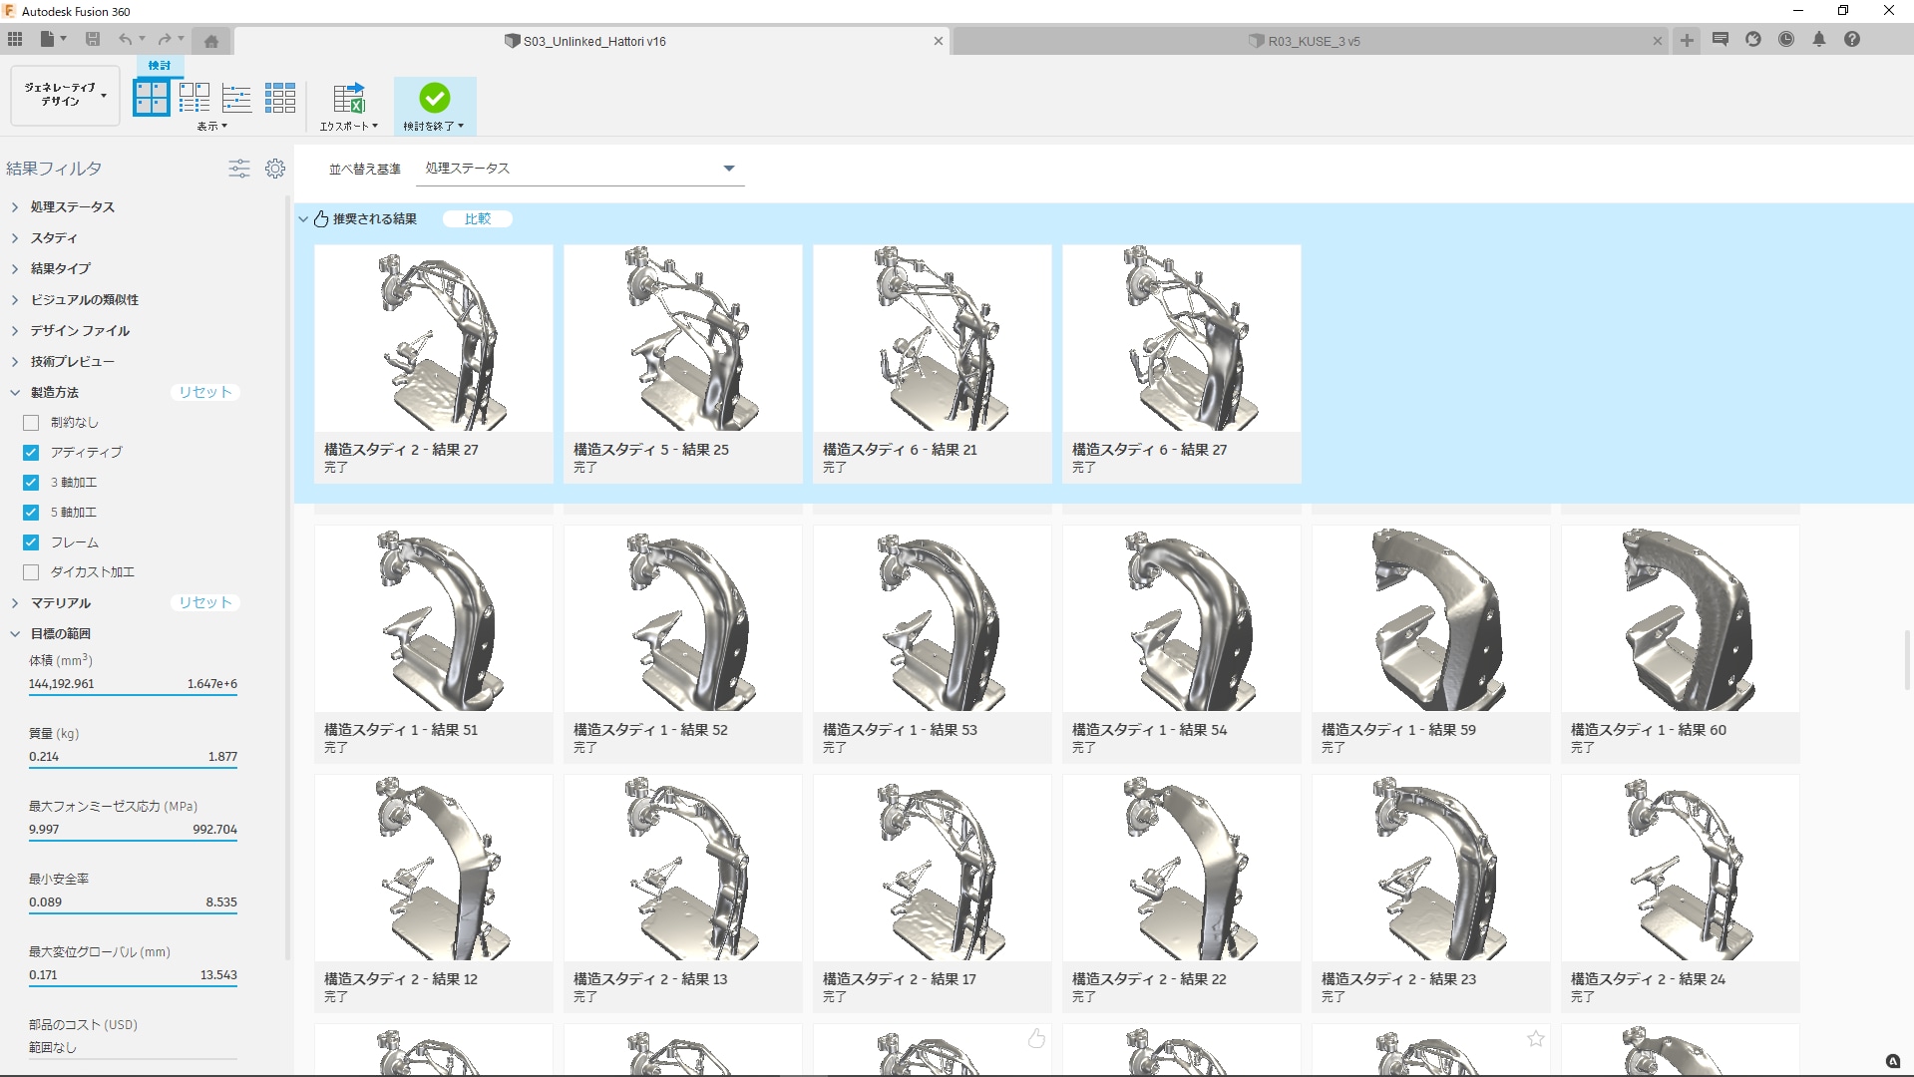Select the S03_Unlinked_Hattori v16 tab
The image size is (1914, 1077).
593,41
